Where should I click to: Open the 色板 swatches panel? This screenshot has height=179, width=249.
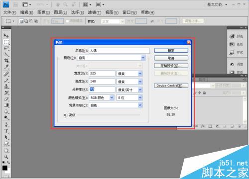pos(236,44)
